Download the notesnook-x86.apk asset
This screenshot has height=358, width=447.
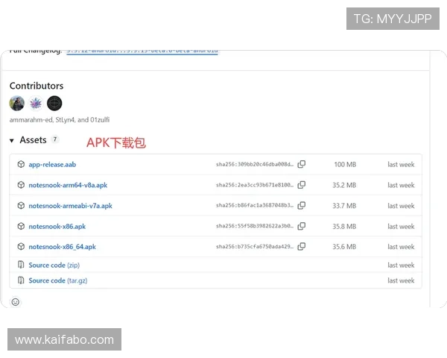click(x=57, y=226)
